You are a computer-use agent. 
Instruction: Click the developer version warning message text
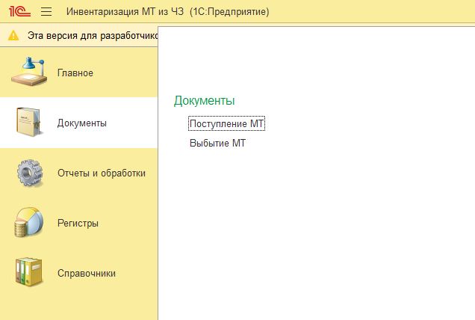click(93, 35)
